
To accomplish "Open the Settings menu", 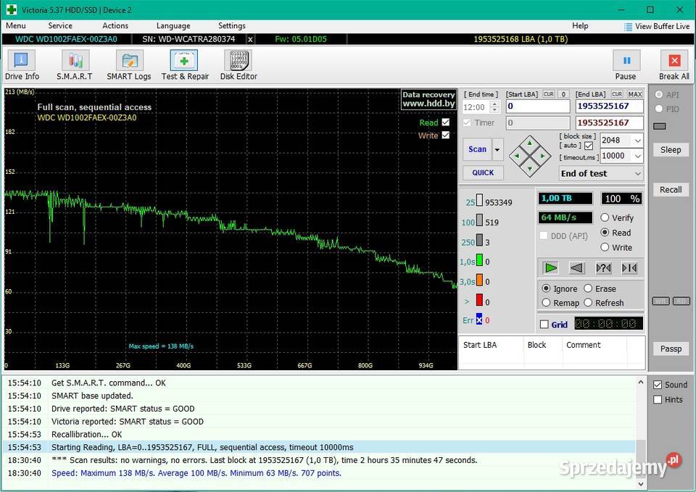I will 232,26.
